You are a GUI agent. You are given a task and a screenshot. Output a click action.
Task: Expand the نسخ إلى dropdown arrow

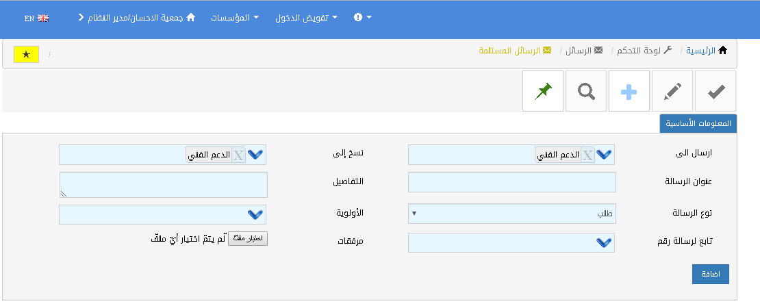(255, 155)
